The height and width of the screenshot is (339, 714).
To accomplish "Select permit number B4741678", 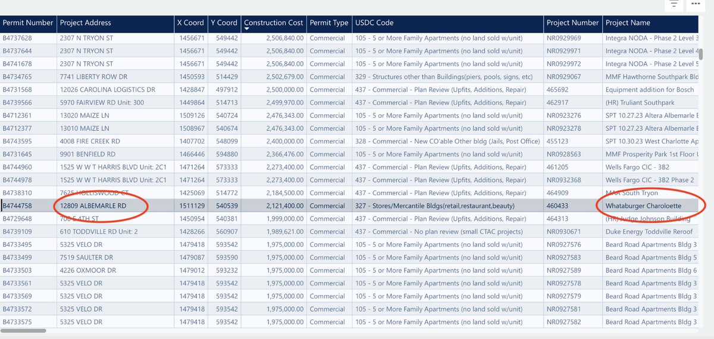I will click(17, 64).
